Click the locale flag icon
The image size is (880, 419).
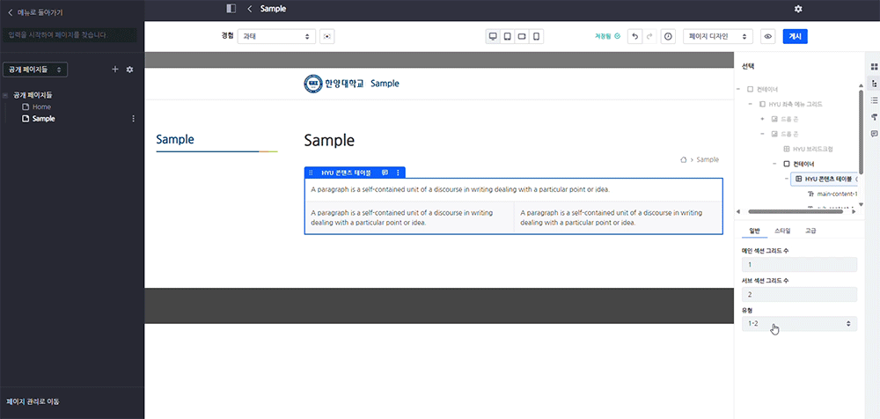pyautogui.click(x=327, y=37)
